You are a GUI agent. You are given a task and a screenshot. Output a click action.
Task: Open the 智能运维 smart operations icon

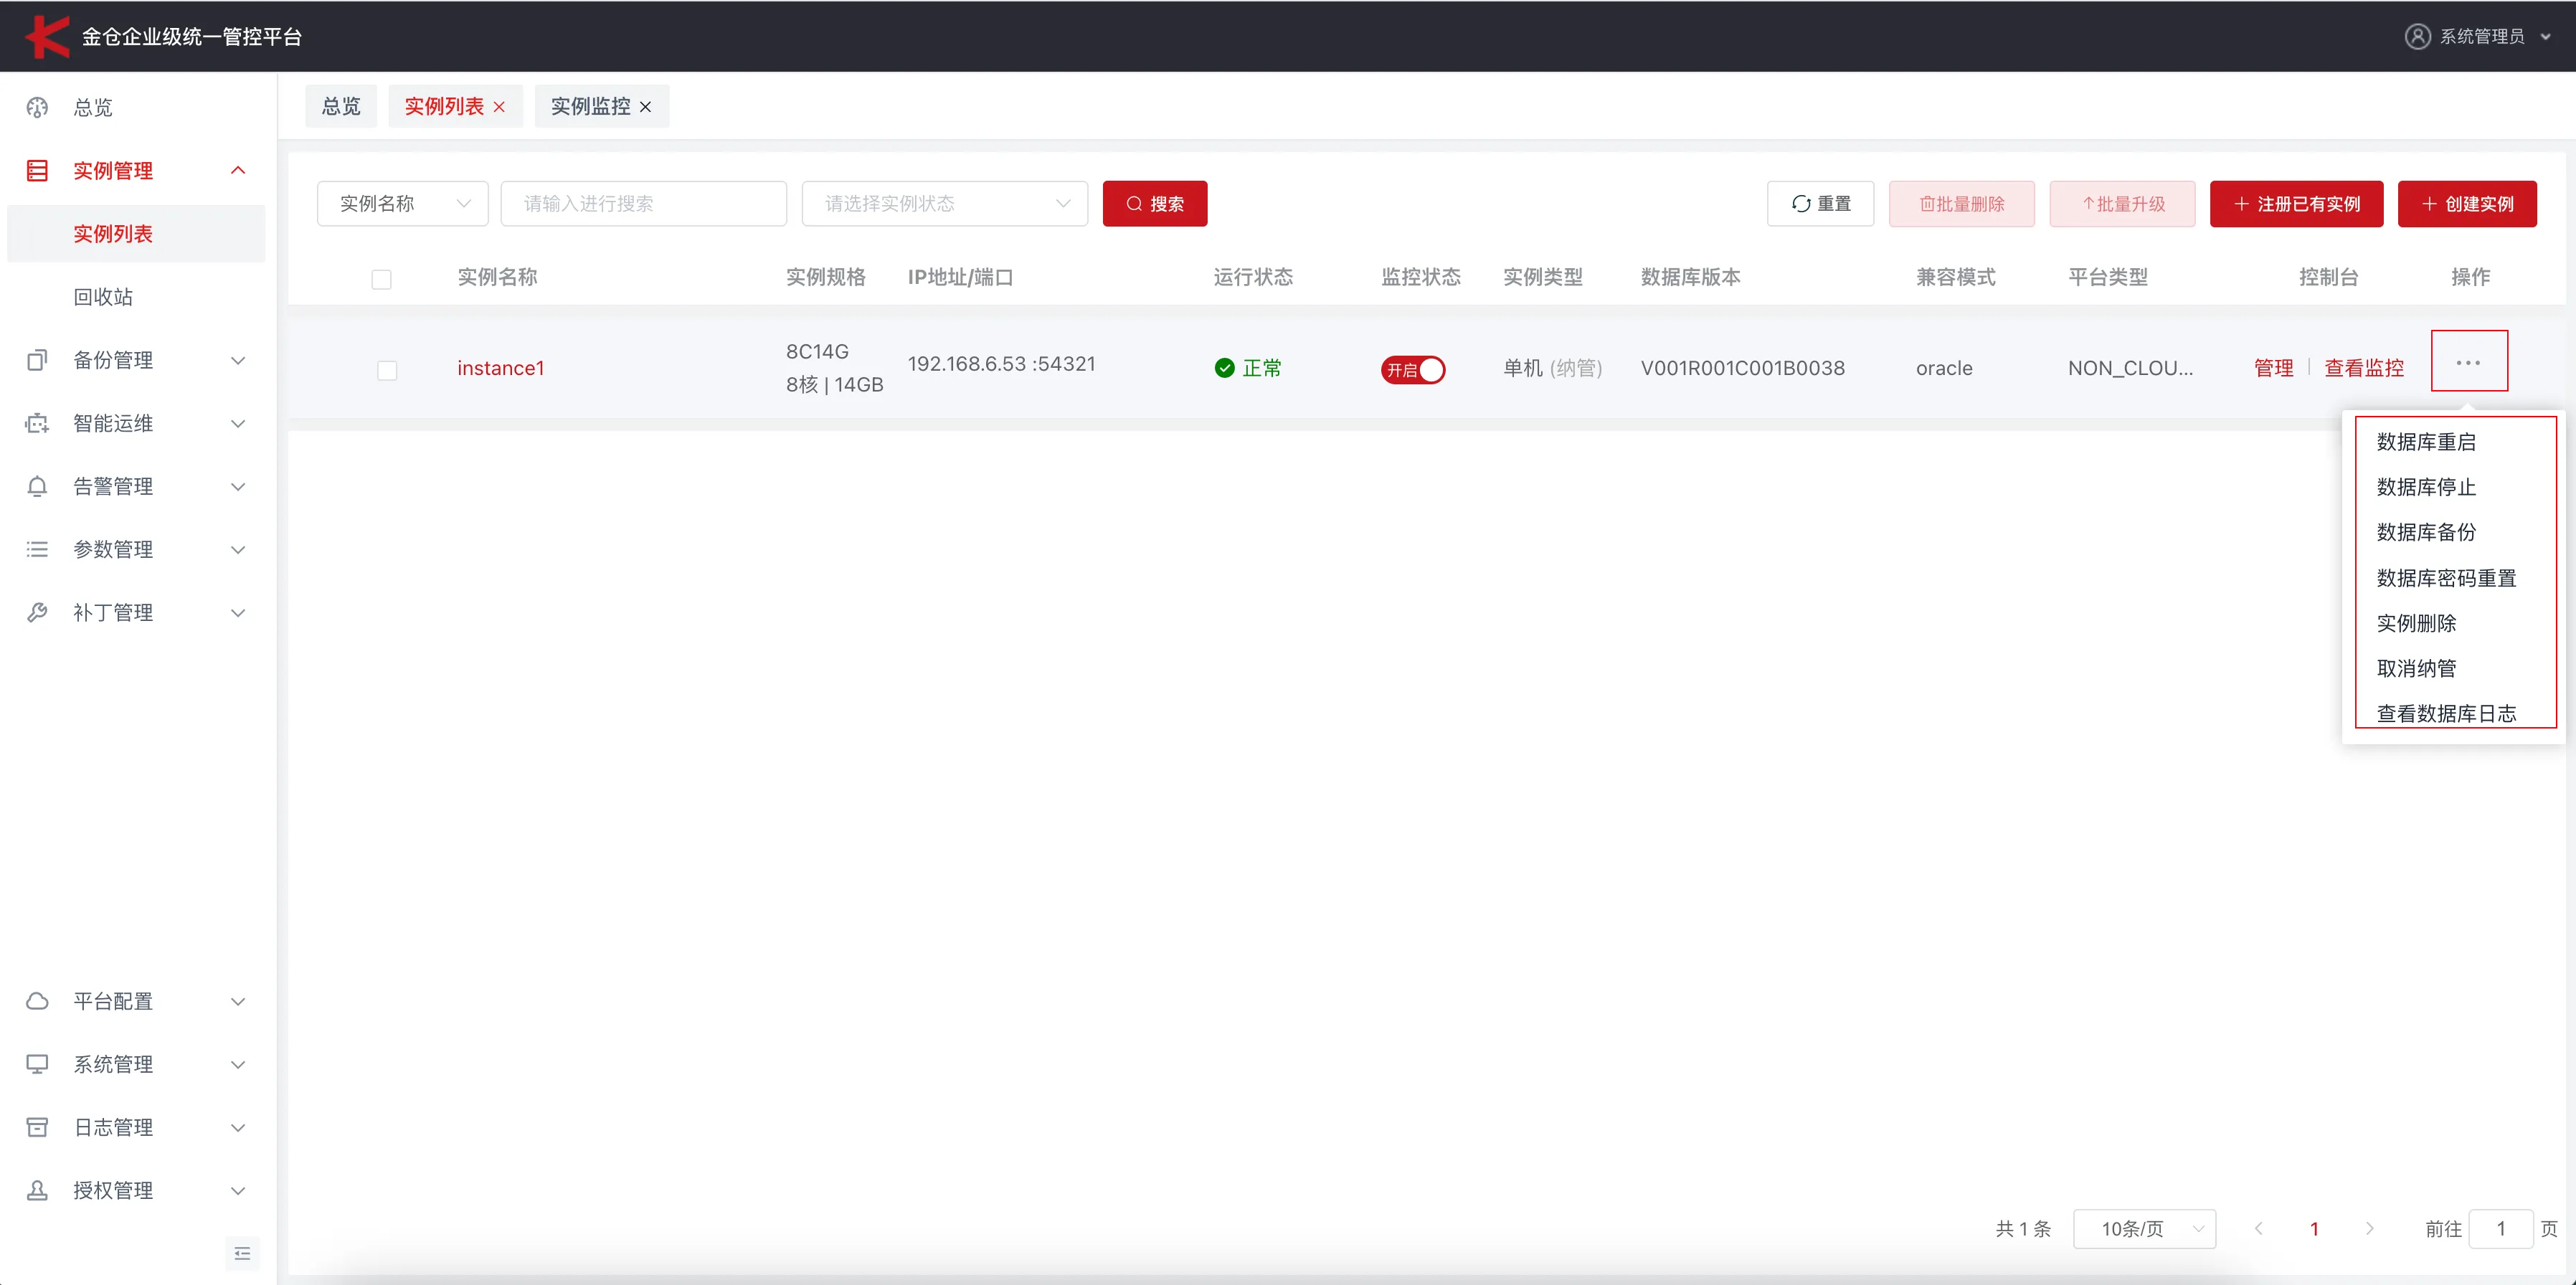pos(37,423)
